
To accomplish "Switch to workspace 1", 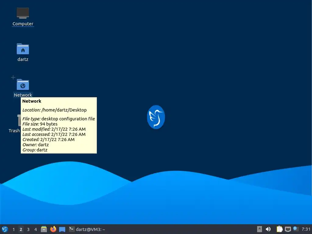I will click(x=13, y=229).
